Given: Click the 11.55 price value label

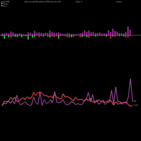Looking at the screenshot, I should pos(136,105).
